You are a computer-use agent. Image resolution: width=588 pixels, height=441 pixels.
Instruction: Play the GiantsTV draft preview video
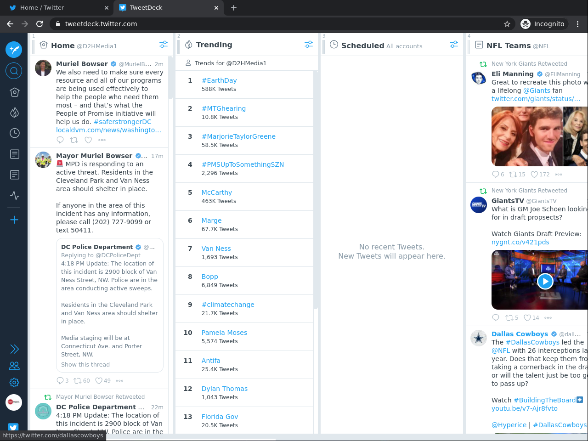coord(545,281)
